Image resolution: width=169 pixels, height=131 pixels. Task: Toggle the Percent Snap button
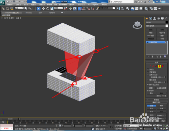88,8
